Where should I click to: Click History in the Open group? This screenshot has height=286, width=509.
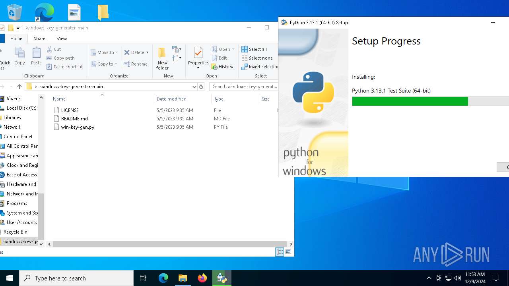point(222,67)
